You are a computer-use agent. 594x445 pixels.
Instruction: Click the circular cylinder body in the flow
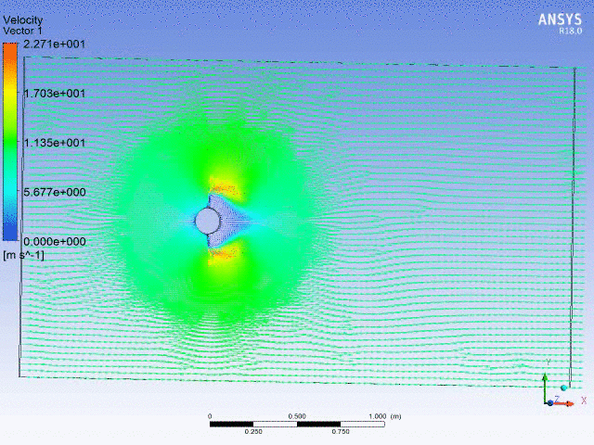point(207,221)
